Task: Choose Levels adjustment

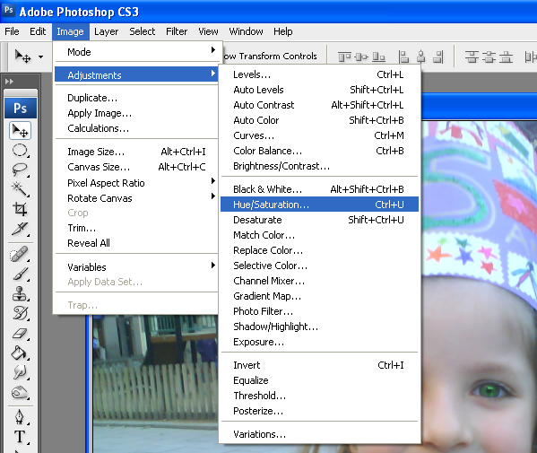Action: click(x=319, y=74)
